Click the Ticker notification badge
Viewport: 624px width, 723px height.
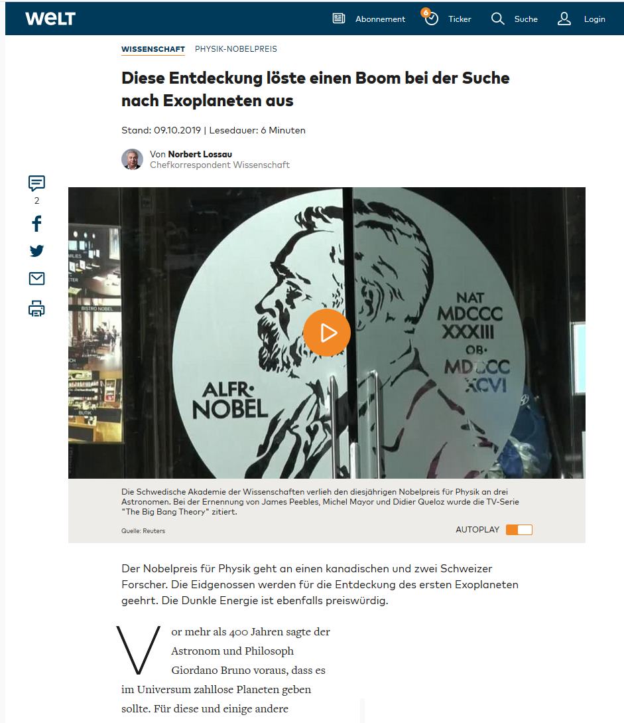pyautogui.click(x=426, y=13)
